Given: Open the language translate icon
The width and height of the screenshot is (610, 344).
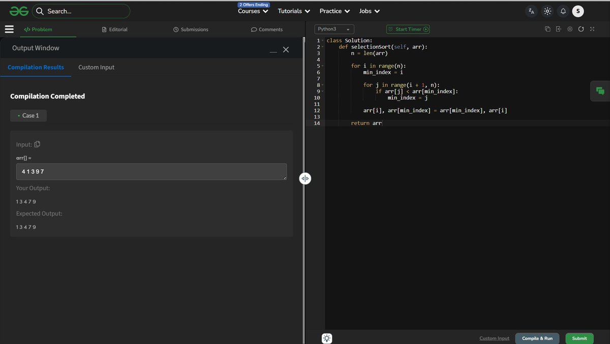Looking at the screenshot, I should click(x=531, y=11).
